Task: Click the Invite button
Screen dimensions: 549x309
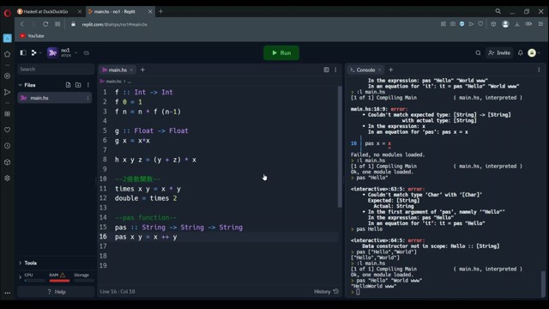Action: [x=499, y=53]
